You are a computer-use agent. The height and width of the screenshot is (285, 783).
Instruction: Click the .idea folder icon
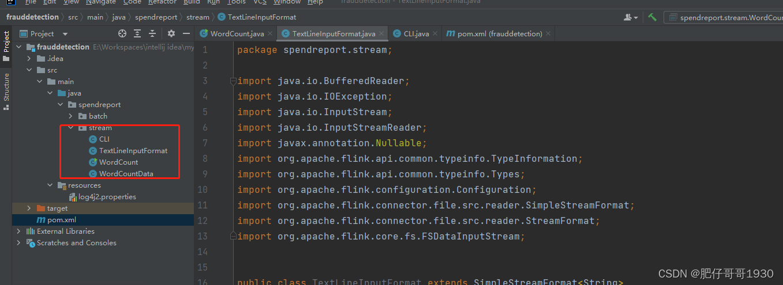click(x=41, y=58)
